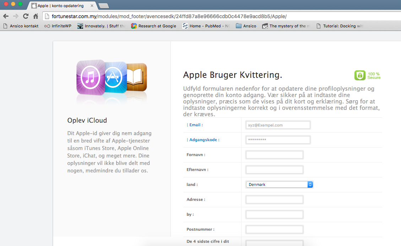Click the green 100% Secure lock badge

click(x=367, y=75)
